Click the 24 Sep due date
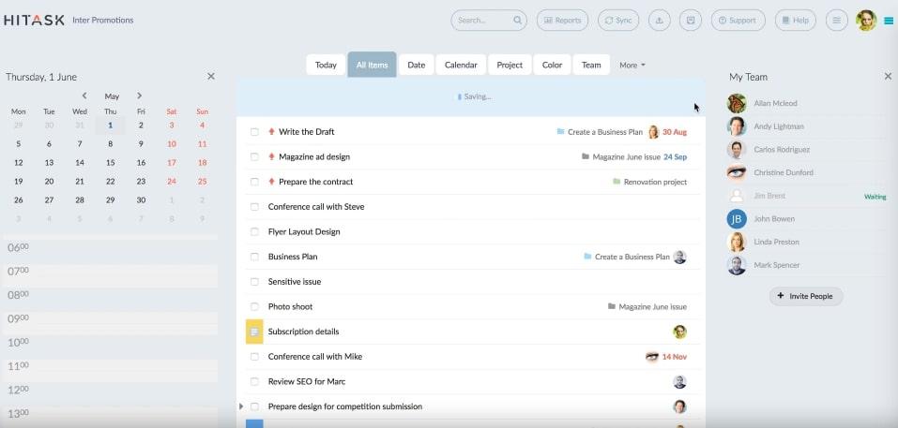The image size is (898, 428). [676, 156]
